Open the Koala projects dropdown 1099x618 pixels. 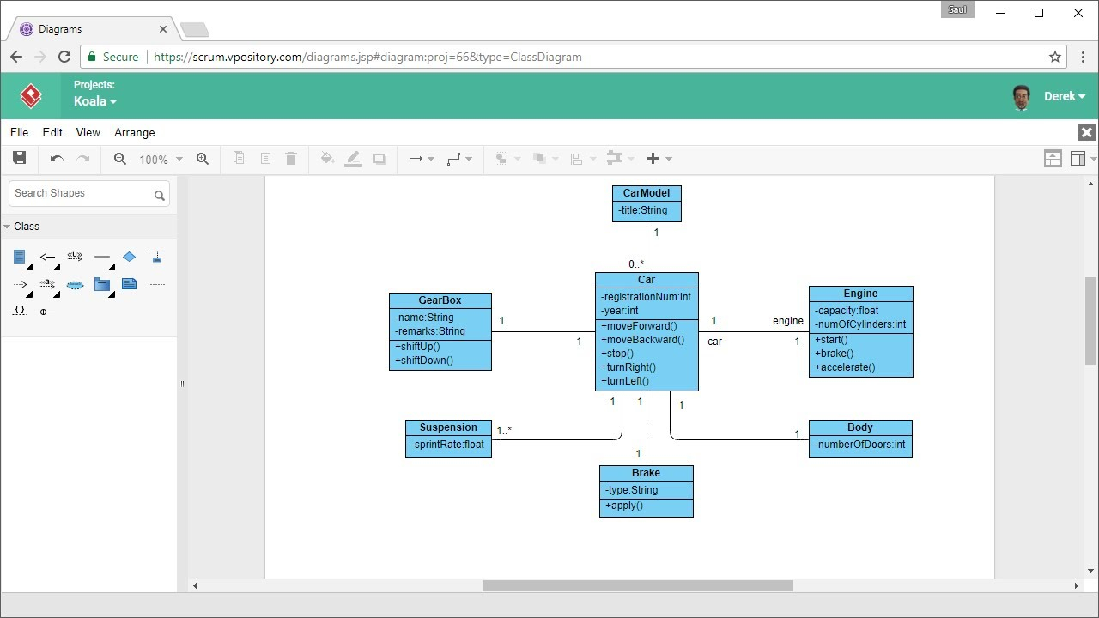(94, 101)
